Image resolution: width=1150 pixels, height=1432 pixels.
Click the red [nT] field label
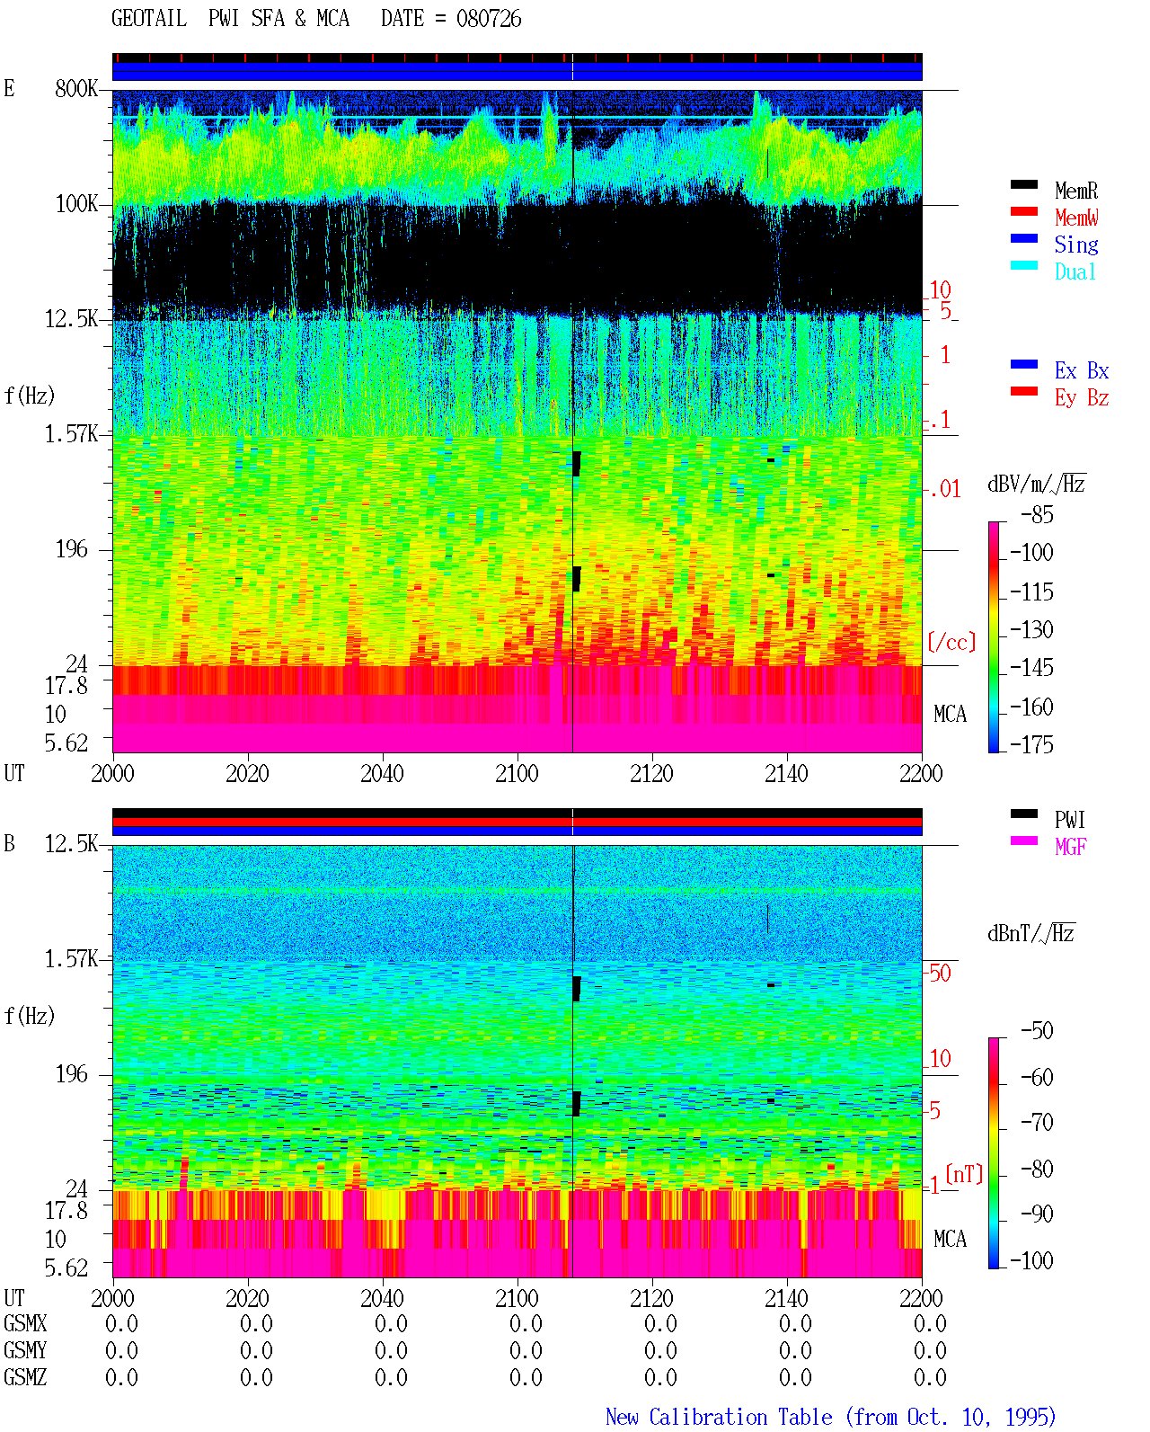(x=965, y=1174)
